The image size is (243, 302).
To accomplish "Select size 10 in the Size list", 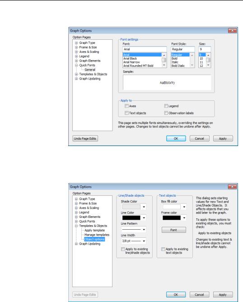I will (x=201, y=58).
